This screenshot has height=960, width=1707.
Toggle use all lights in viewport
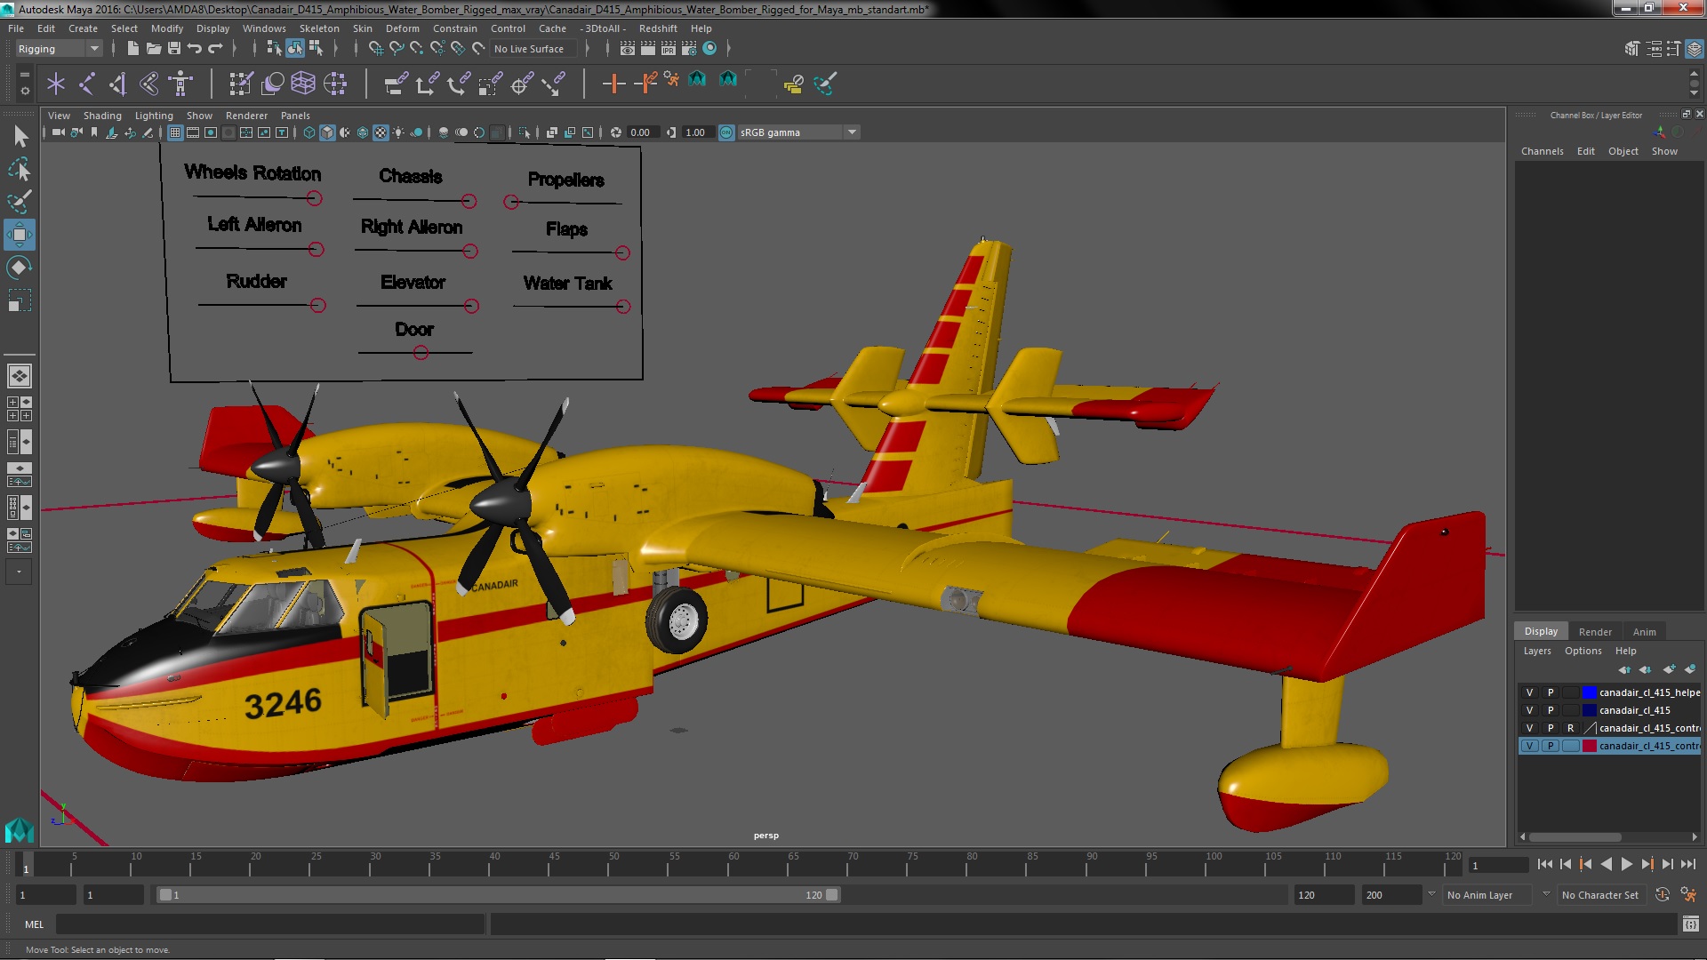pos(398,132)
